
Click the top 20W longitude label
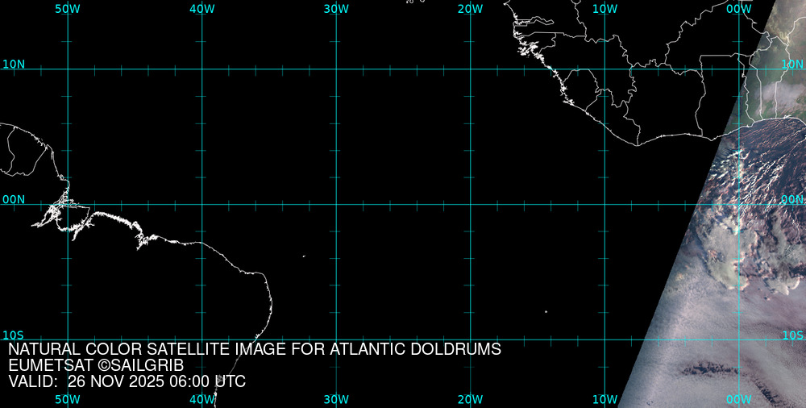coord(470,9)
